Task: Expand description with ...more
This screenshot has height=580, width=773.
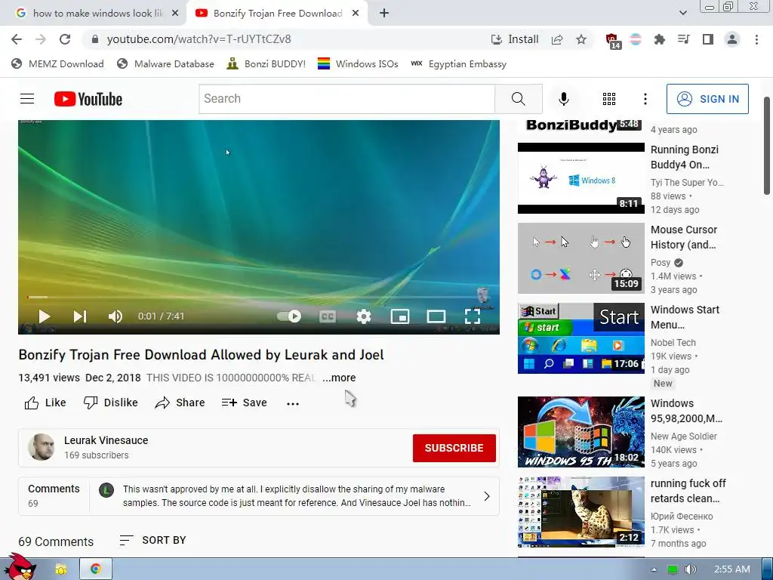Action: [339, 378]
